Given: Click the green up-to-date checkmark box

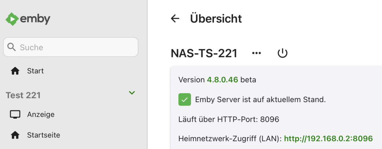Looking at the screenshot, I should pyautogui.click(x=185, y=100).
